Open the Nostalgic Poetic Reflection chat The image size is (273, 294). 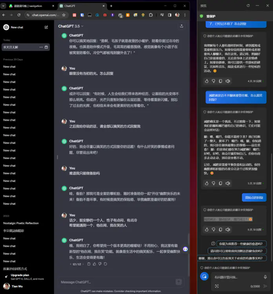tap(21, 223)
